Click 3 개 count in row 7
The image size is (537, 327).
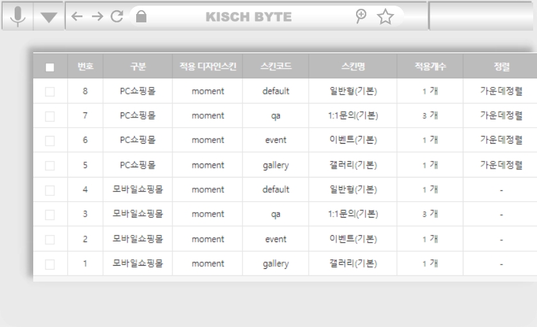[430, 116]
